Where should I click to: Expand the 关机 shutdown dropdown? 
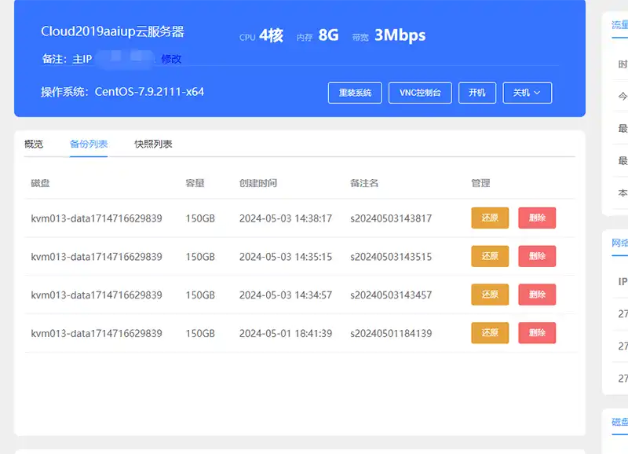click(x=527, y=93)
